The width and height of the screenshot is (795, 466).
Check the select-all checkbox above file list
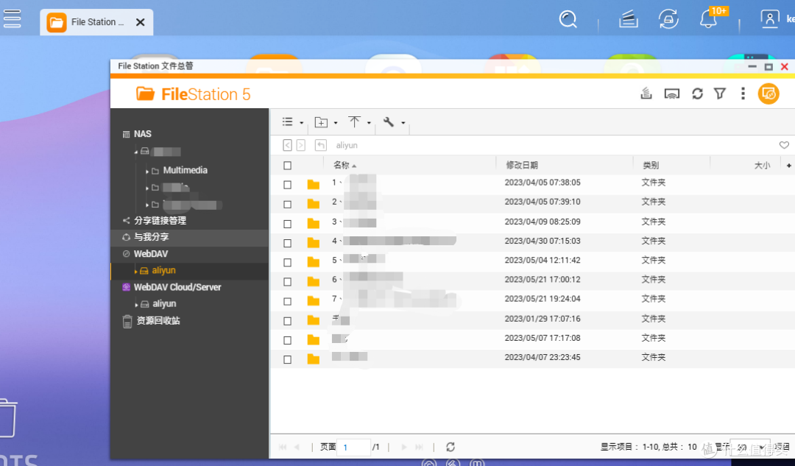point(287,165)
